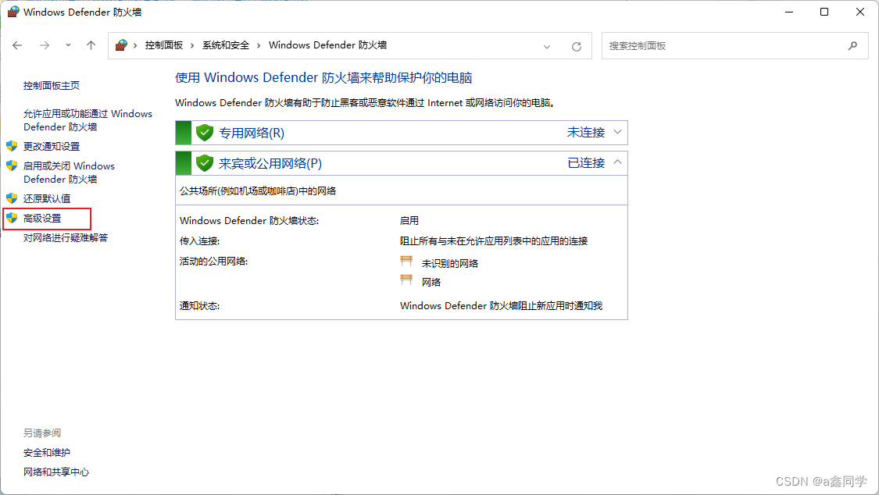Click green shield icon of 专用网络(R)
The image size is (879, 495).
(x=205, y=133)
